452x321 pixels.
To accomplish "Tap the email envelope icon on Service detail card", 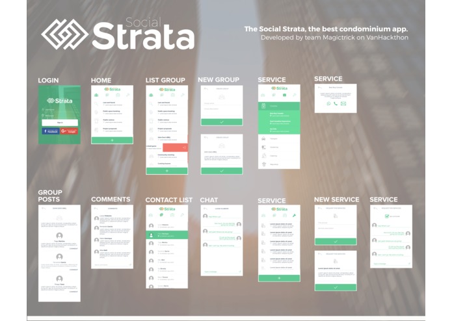I will pos(343,103).
